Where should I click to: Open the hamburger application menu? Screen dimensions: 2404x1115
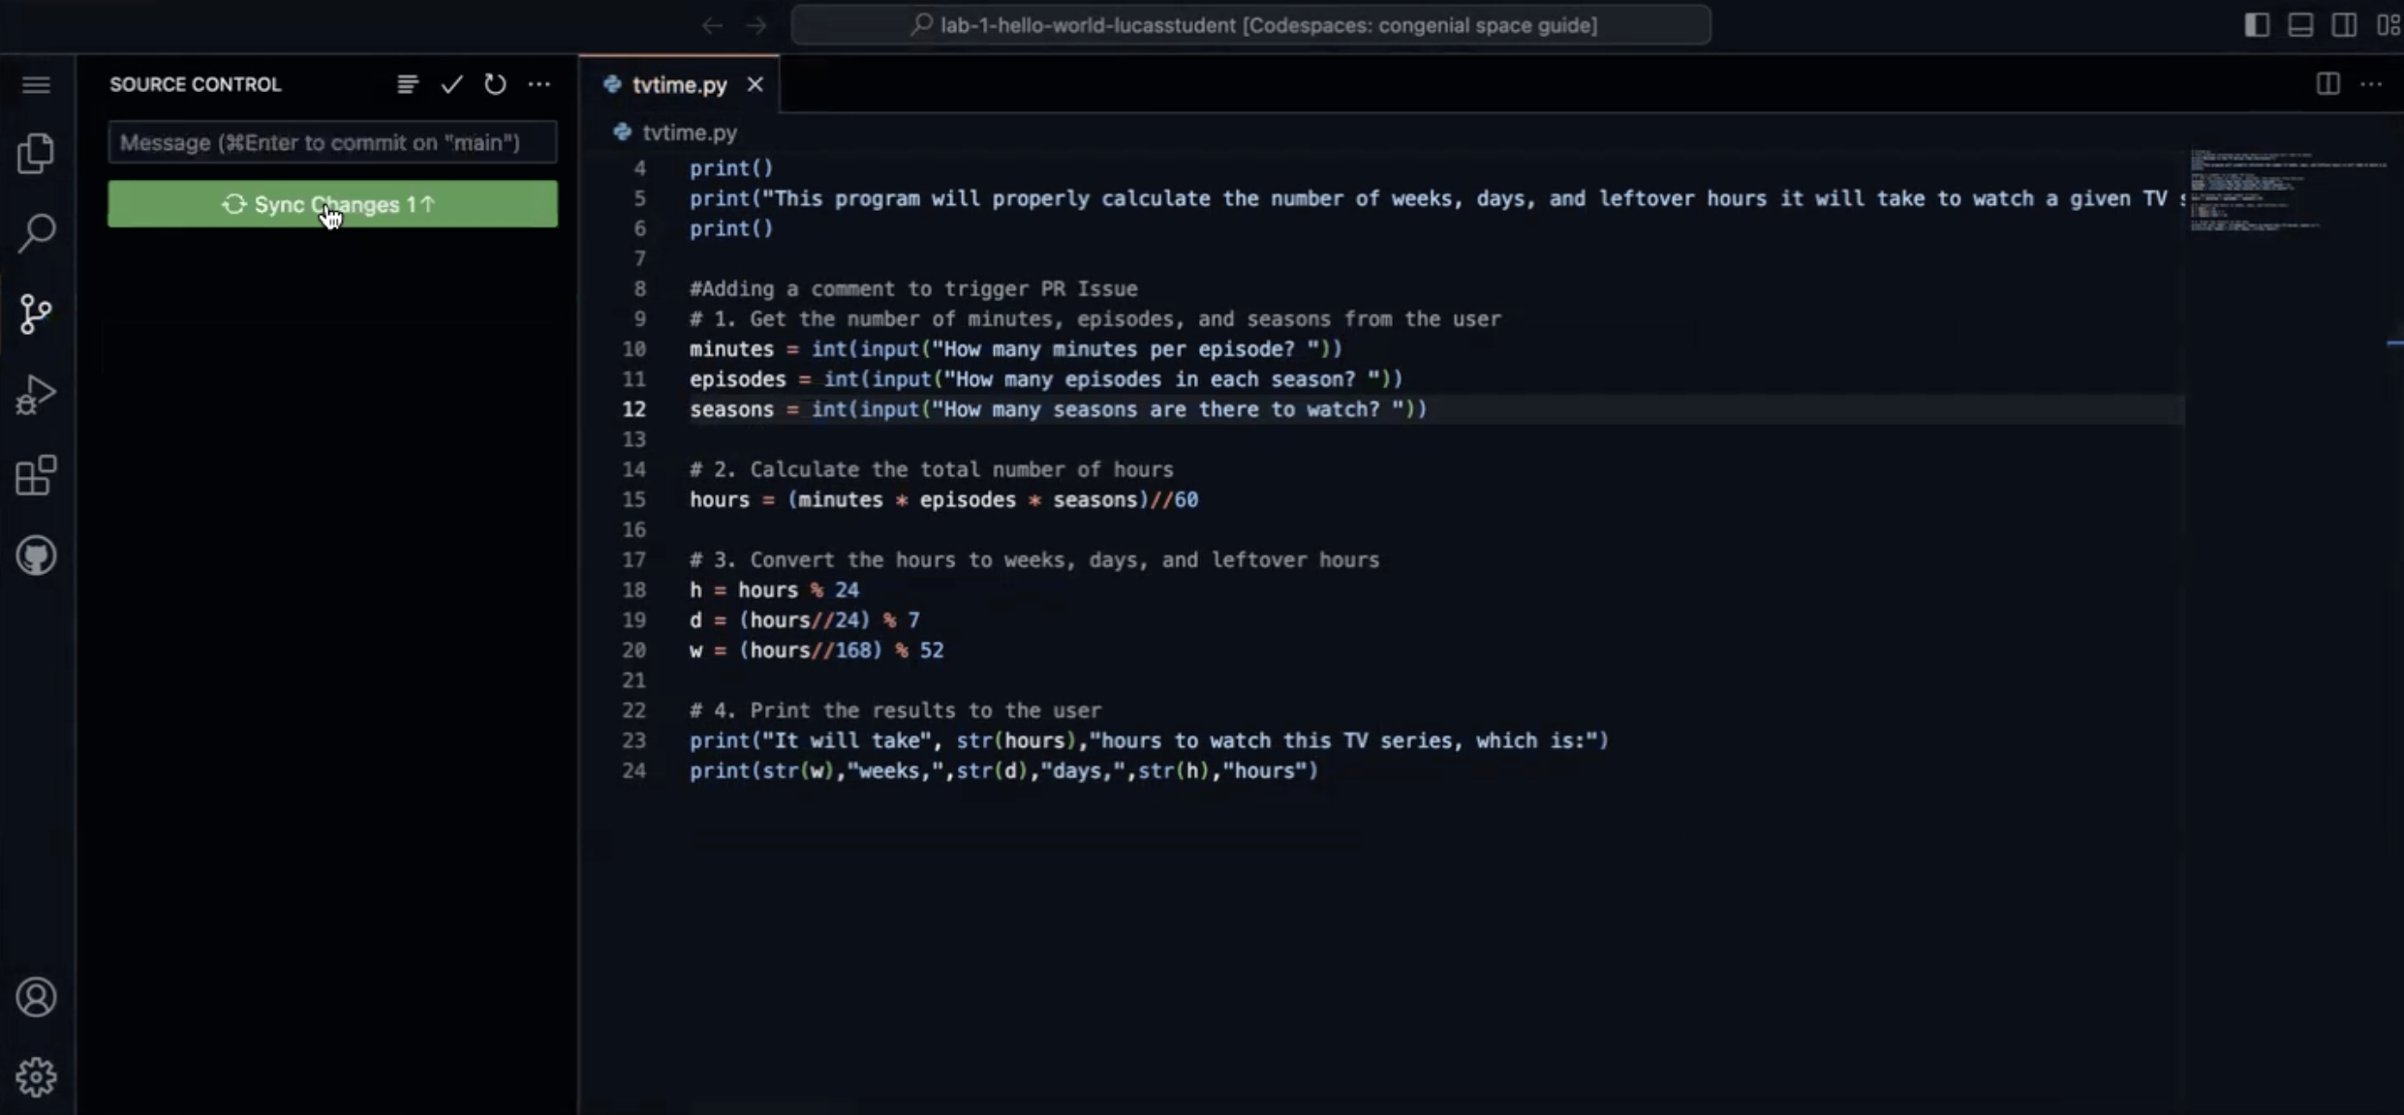36,85
